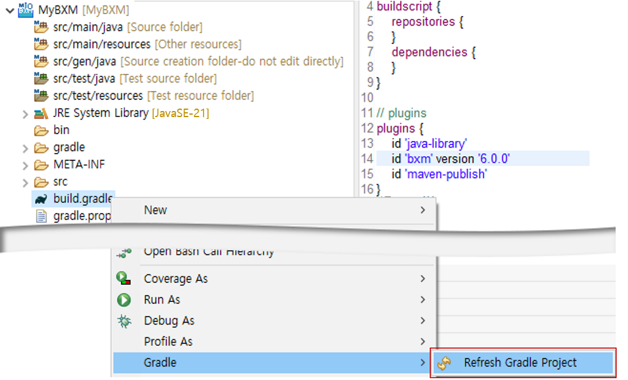
Task: Select the gradle.properties file
Action: coord(82,216)
